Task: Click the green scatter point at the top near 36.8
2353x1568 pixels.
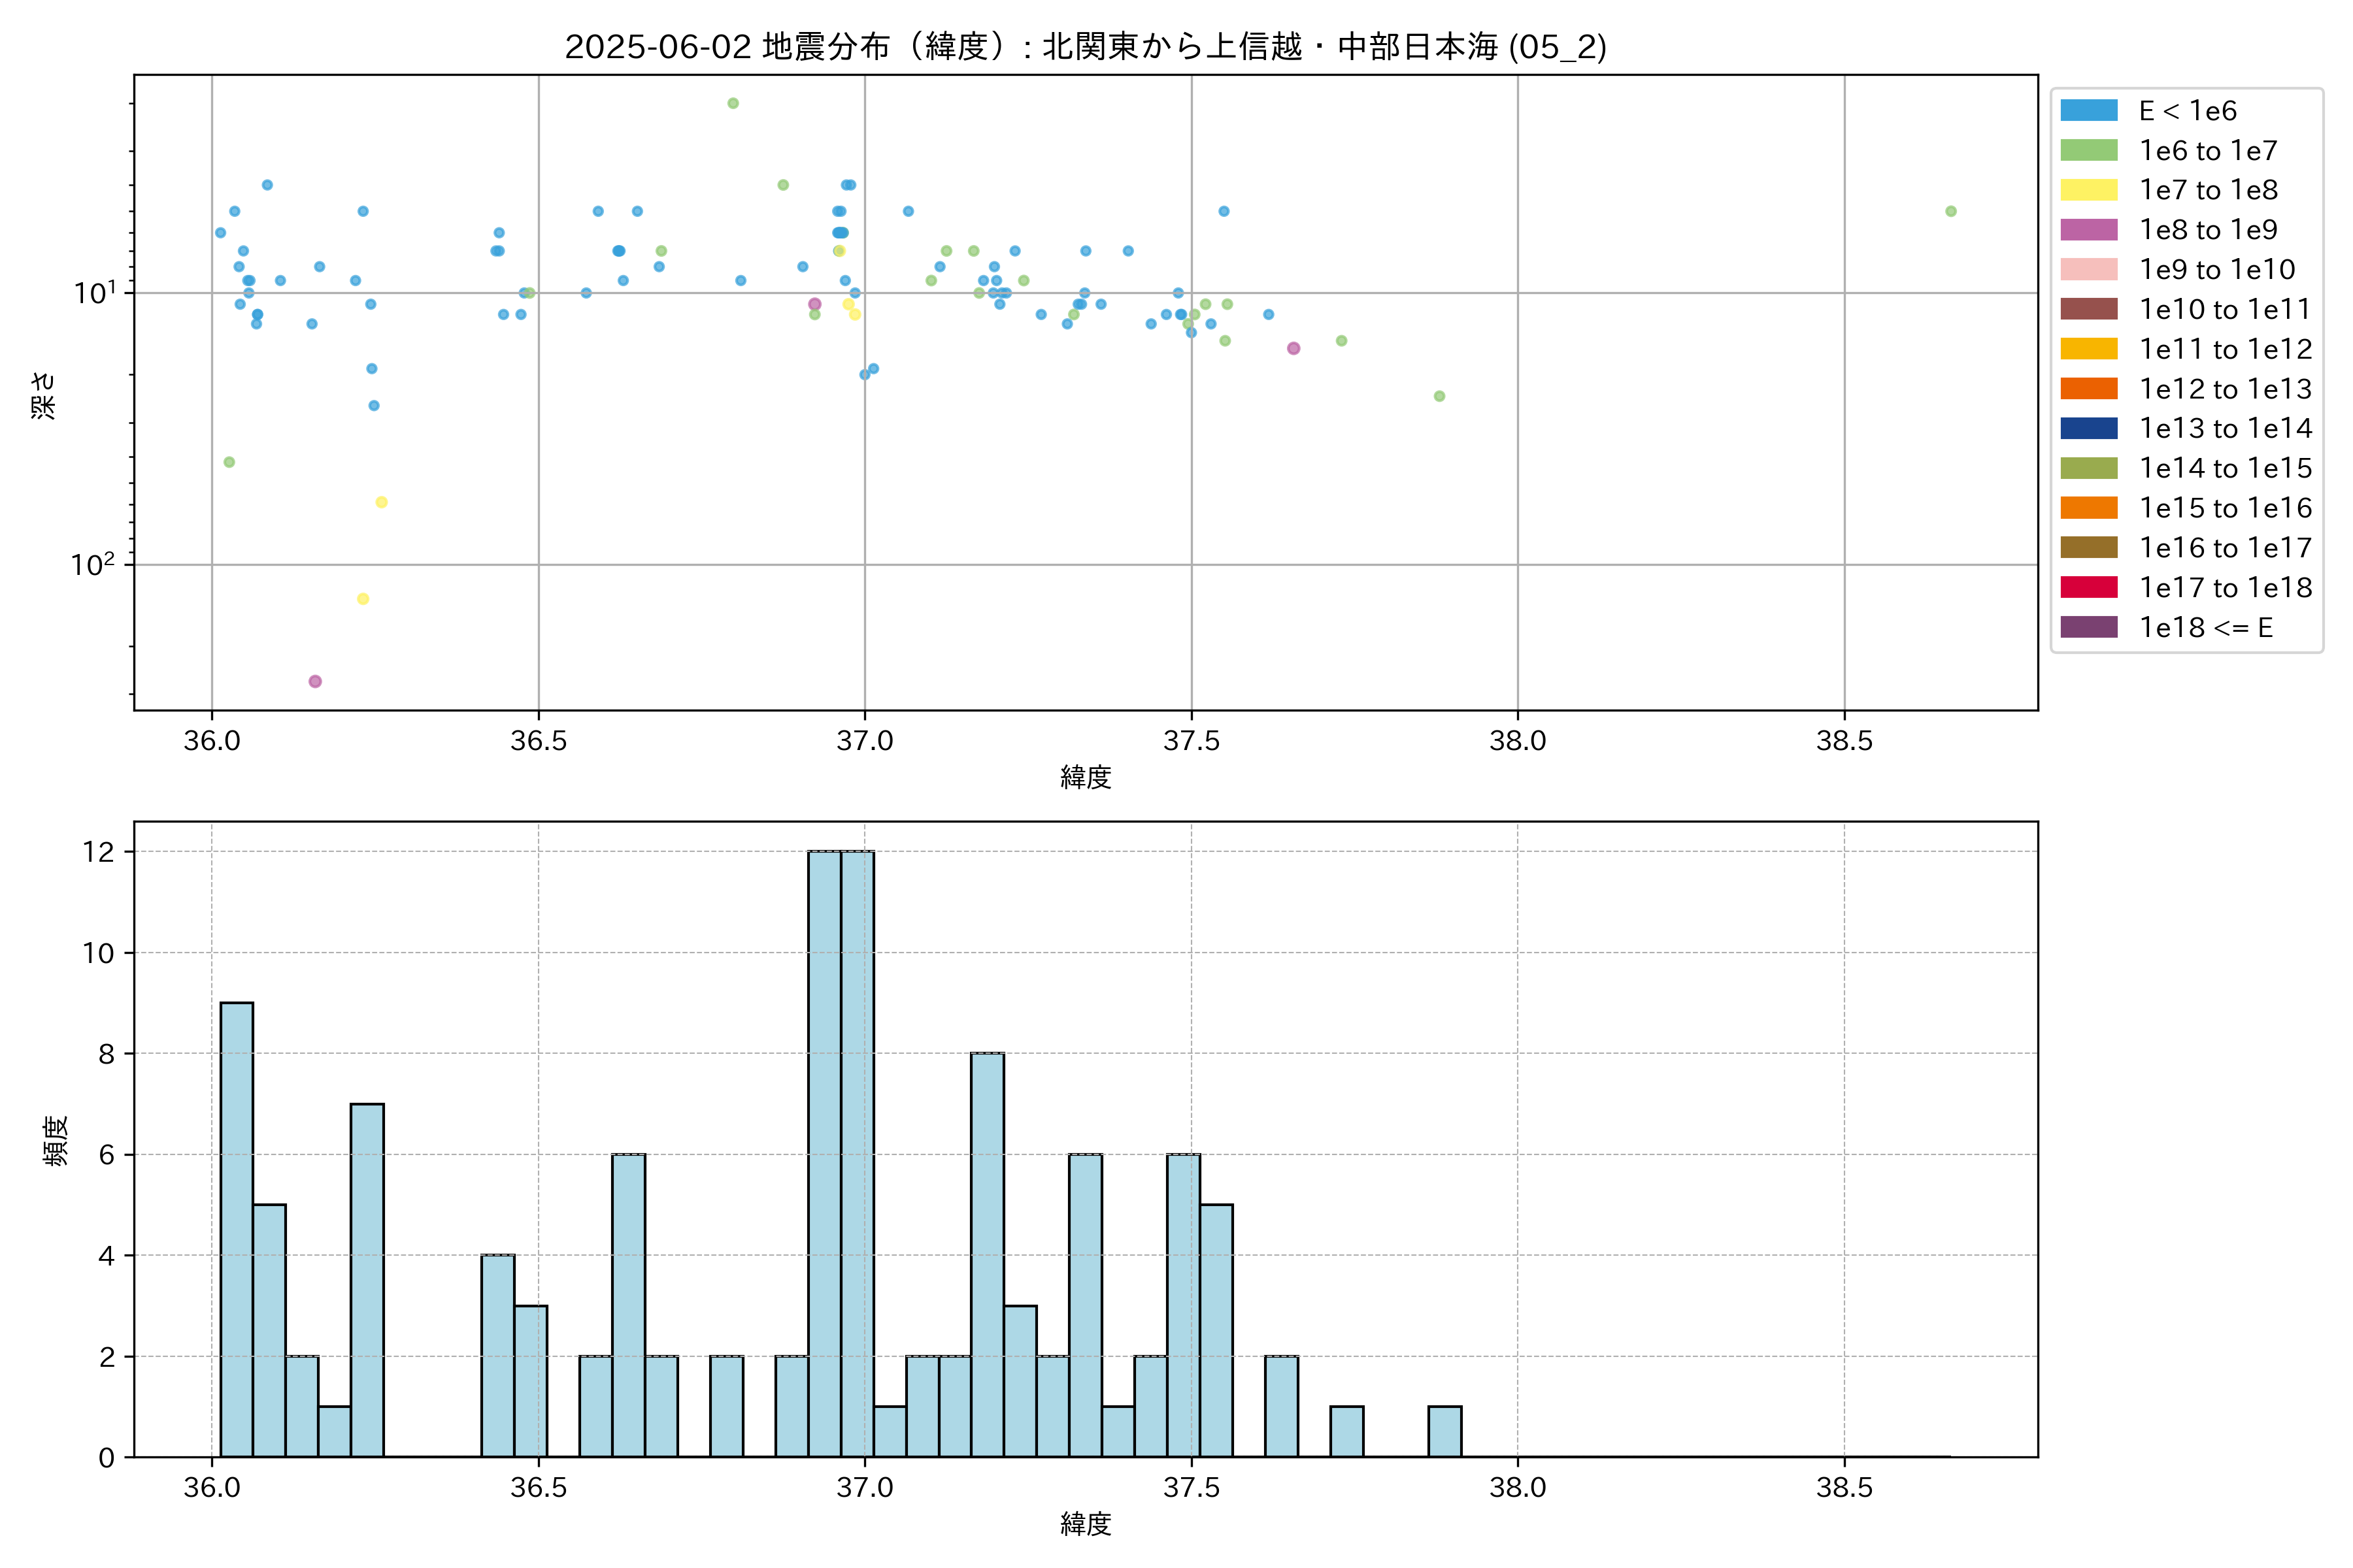Action: [732, 103]
